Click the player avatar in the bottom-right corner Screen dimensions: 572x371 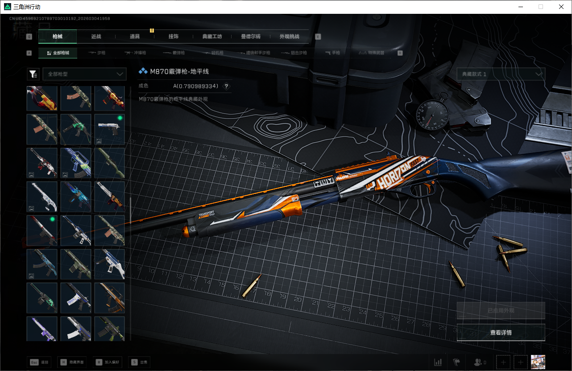pyautogui.click(x=538, y=362)
